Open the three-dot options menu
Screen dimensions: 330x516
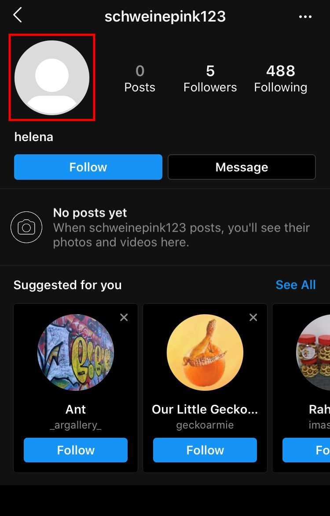[305, 17]
